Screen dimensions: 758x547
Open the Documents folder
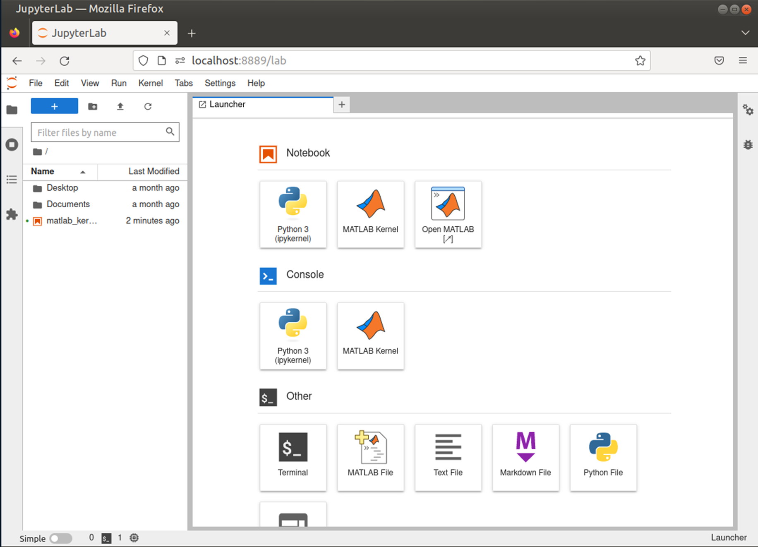click(x=68, y=204)
